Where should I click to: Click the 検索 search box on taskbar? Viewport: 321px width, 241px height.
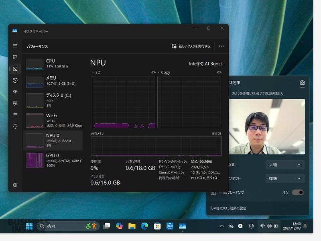(x=68, y=226)
